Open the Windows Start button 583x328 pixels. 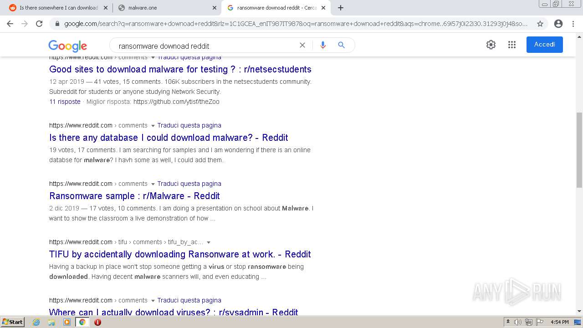12,322
